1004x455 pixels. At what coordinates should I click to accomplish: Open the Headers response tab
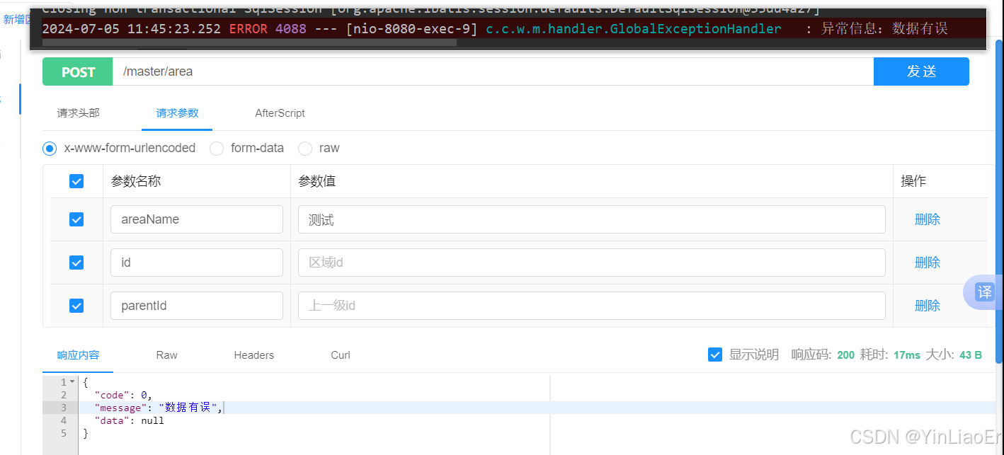pyautogui.click(x=253, y=355)
